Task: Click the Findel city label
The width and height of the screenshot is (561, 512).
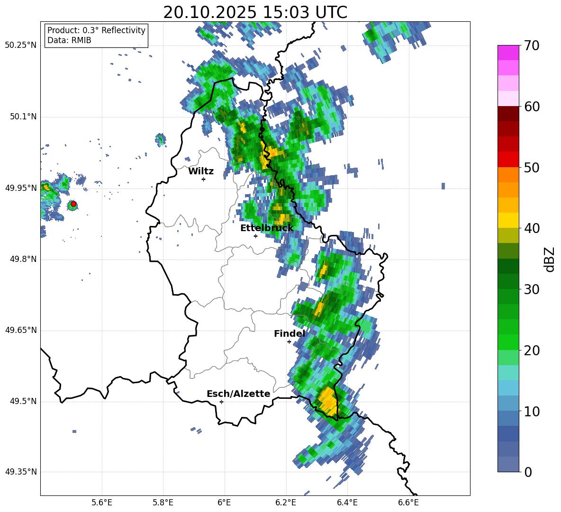Action: [x=290, y=333]
